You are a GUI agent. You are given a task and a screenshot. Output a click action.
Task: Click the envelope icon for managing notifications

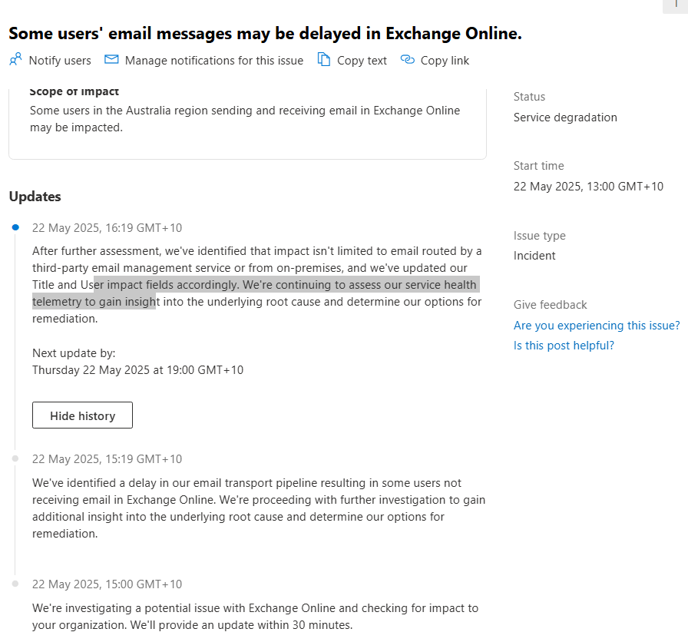coord(111,59)
